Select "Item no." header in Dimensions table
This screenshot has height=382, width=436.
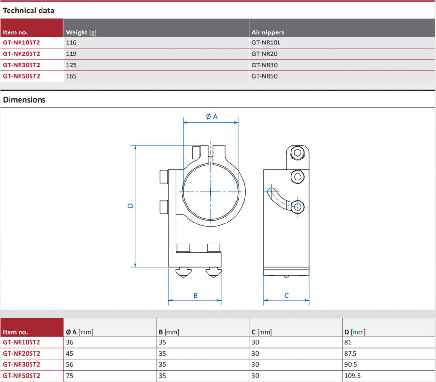(15, 332)
